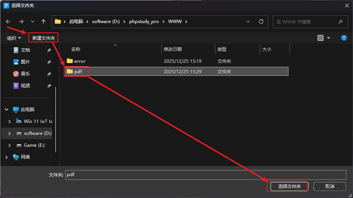Click the pdf folder's yellow icon
The image size is (353, 198).
pos(70,71)
